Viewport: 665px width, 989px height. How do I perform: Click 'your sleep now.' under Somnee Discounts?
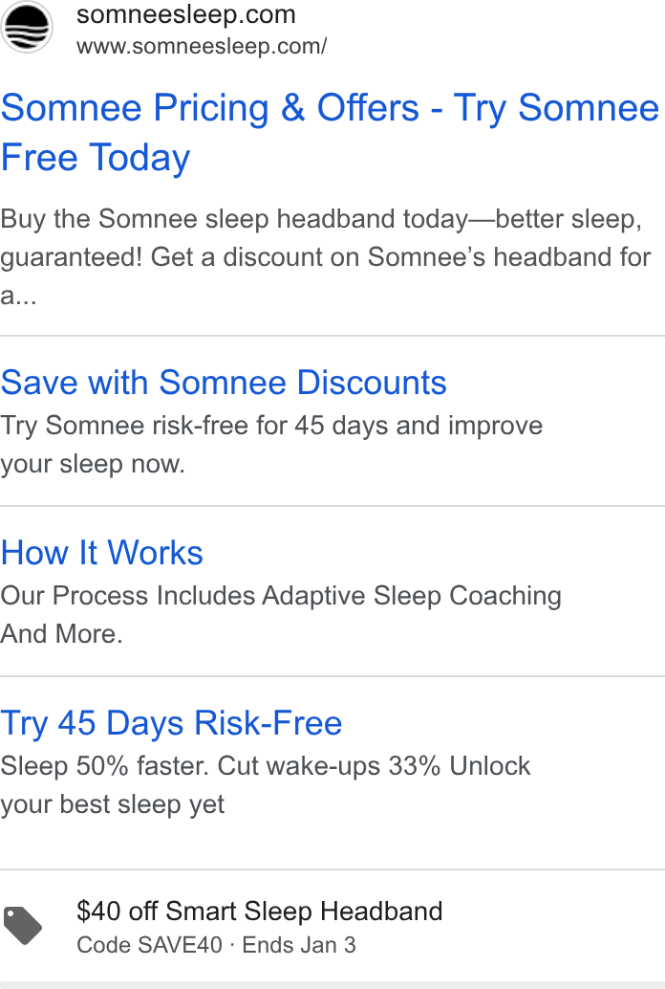pyautogui.click(x=93, y=464)
